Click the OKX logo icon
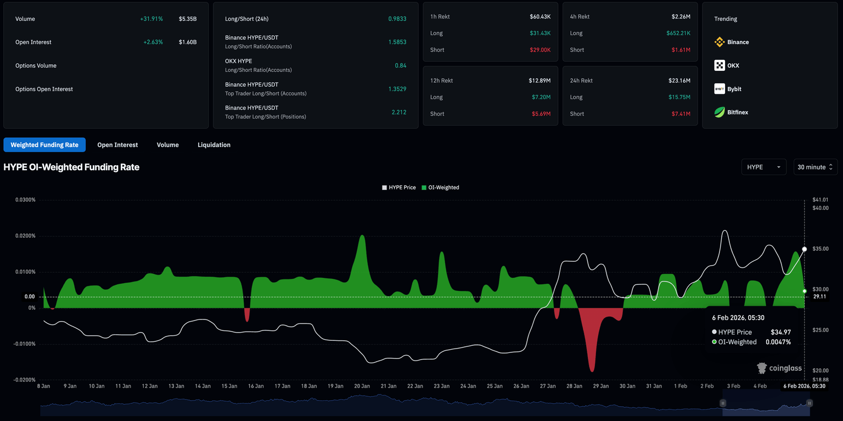 pyautogui.click(x=720, y=66)
